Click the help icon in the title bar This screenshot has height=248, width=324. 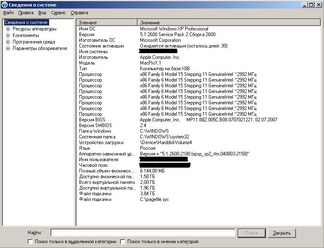click(4, 5)
